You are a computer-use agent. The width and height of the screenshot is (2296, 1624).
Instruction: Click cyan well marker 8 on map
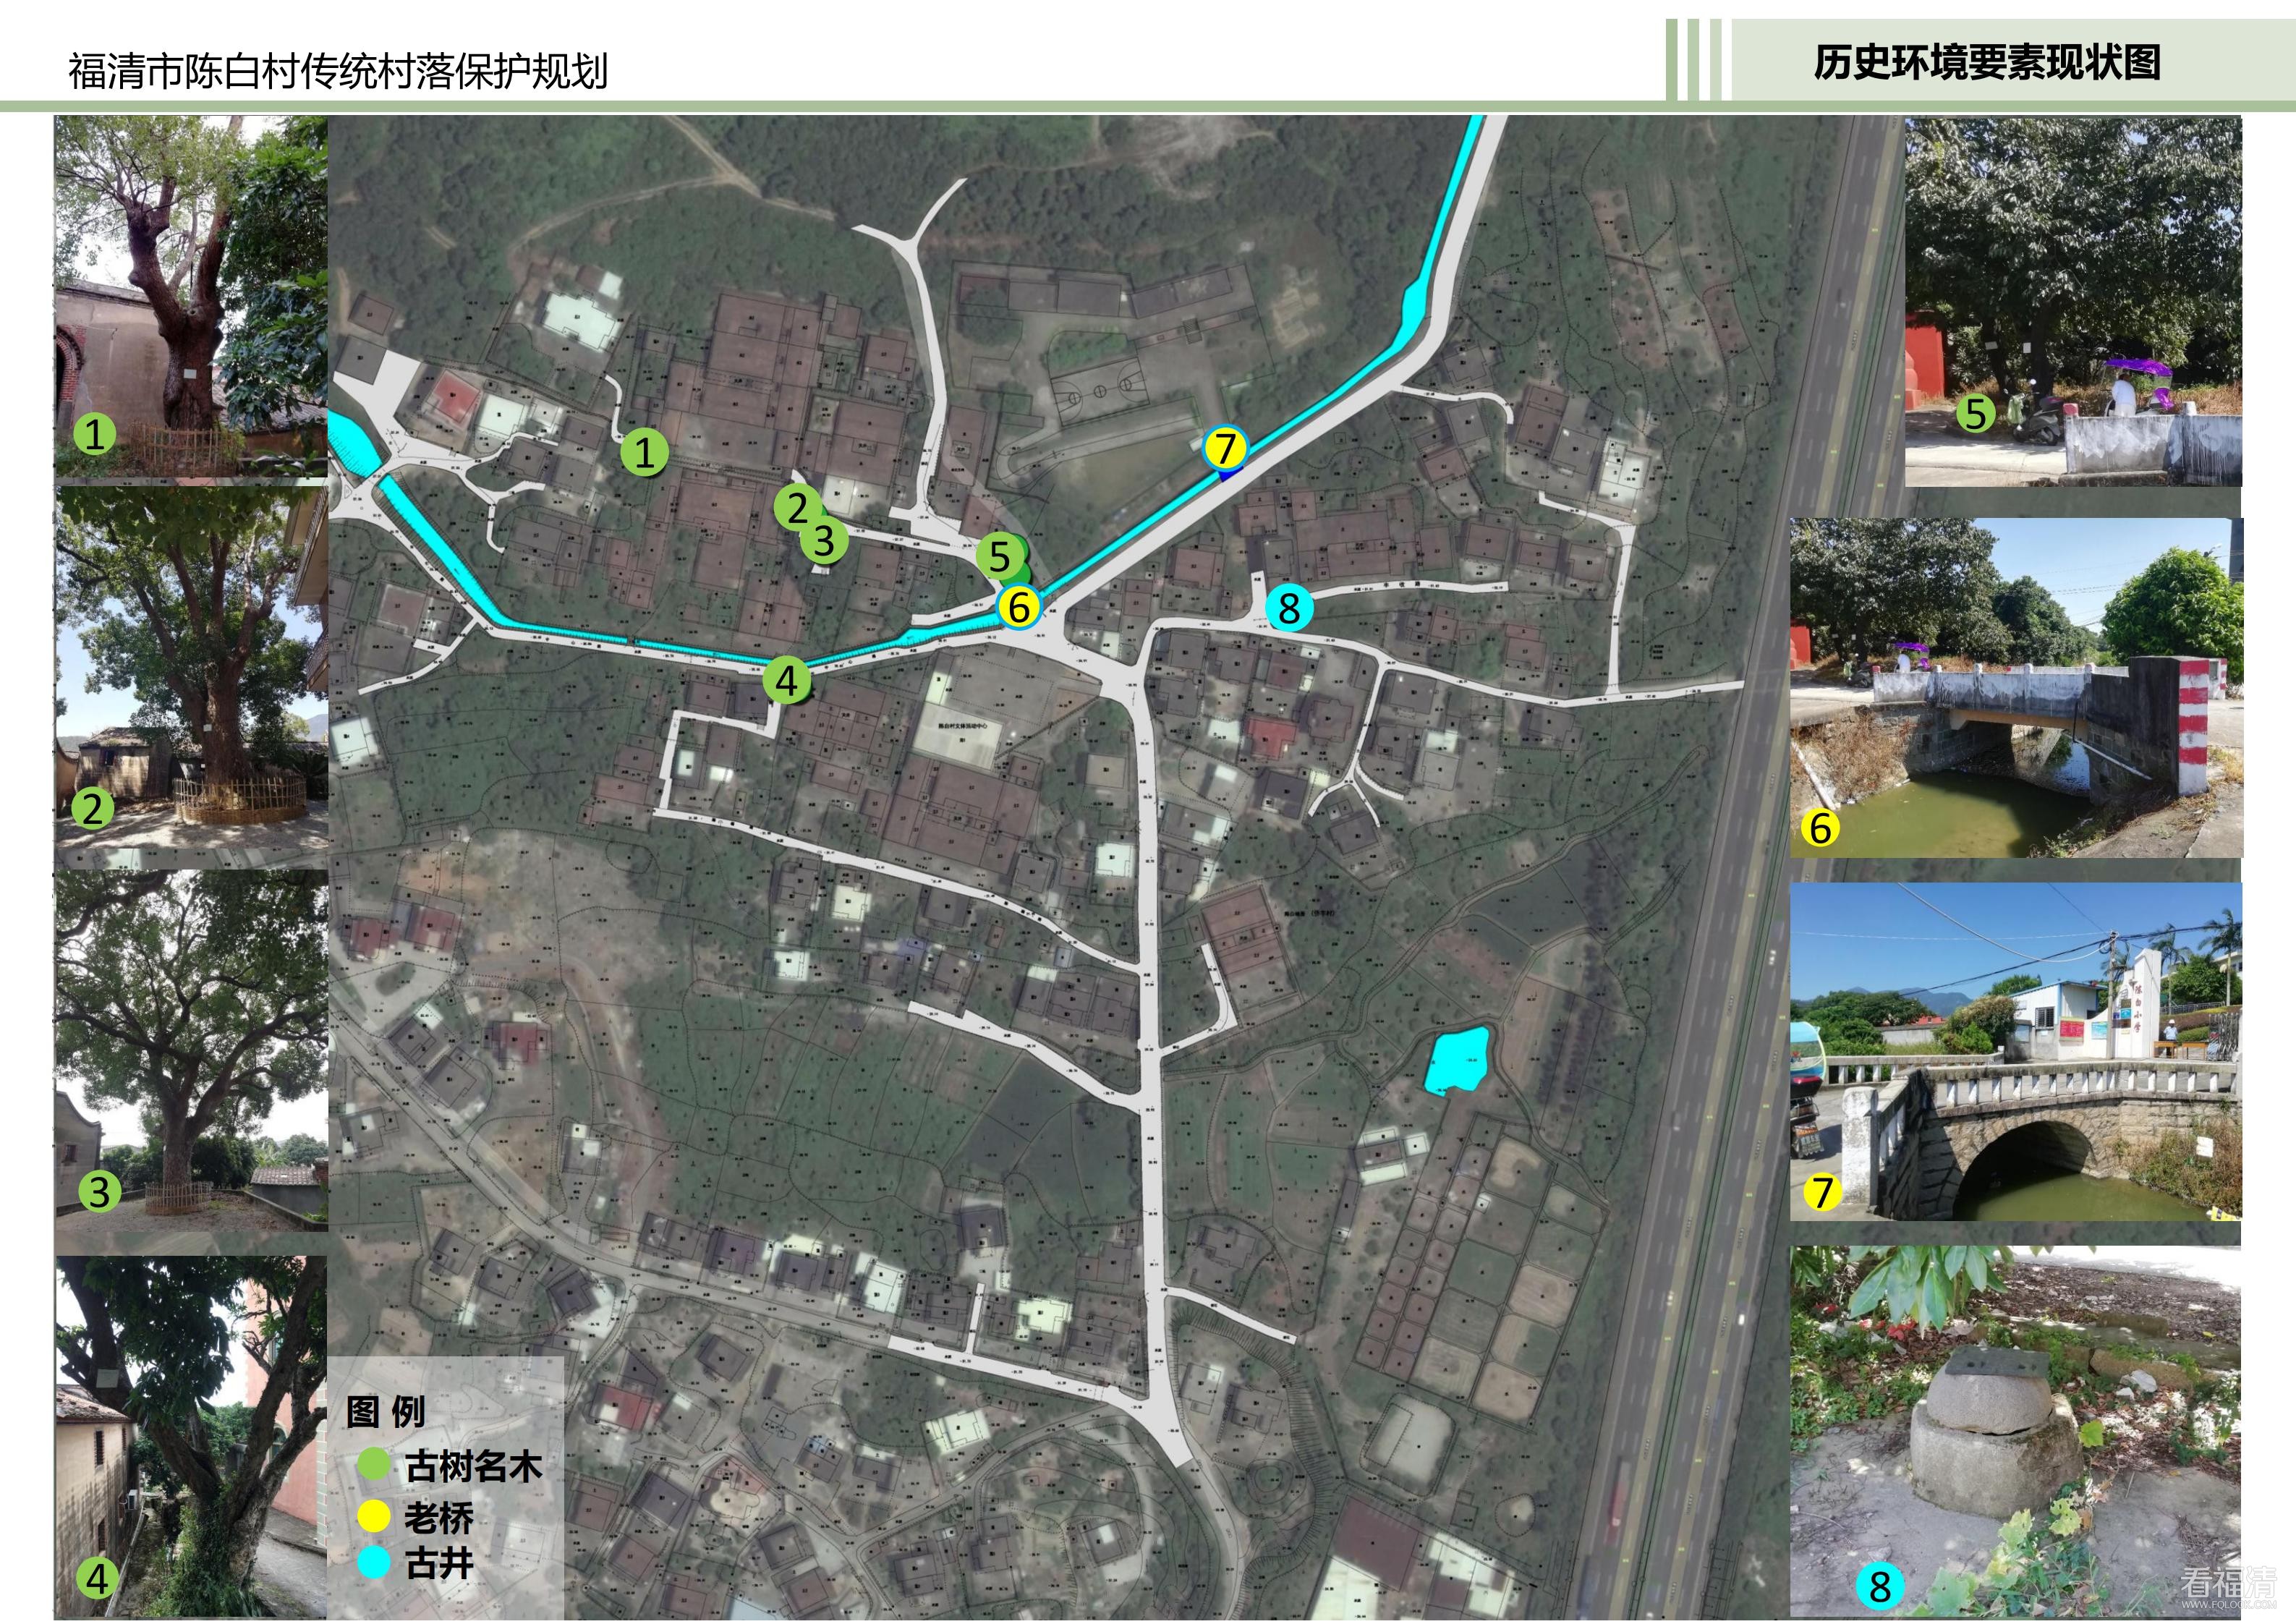[1289, 607]
